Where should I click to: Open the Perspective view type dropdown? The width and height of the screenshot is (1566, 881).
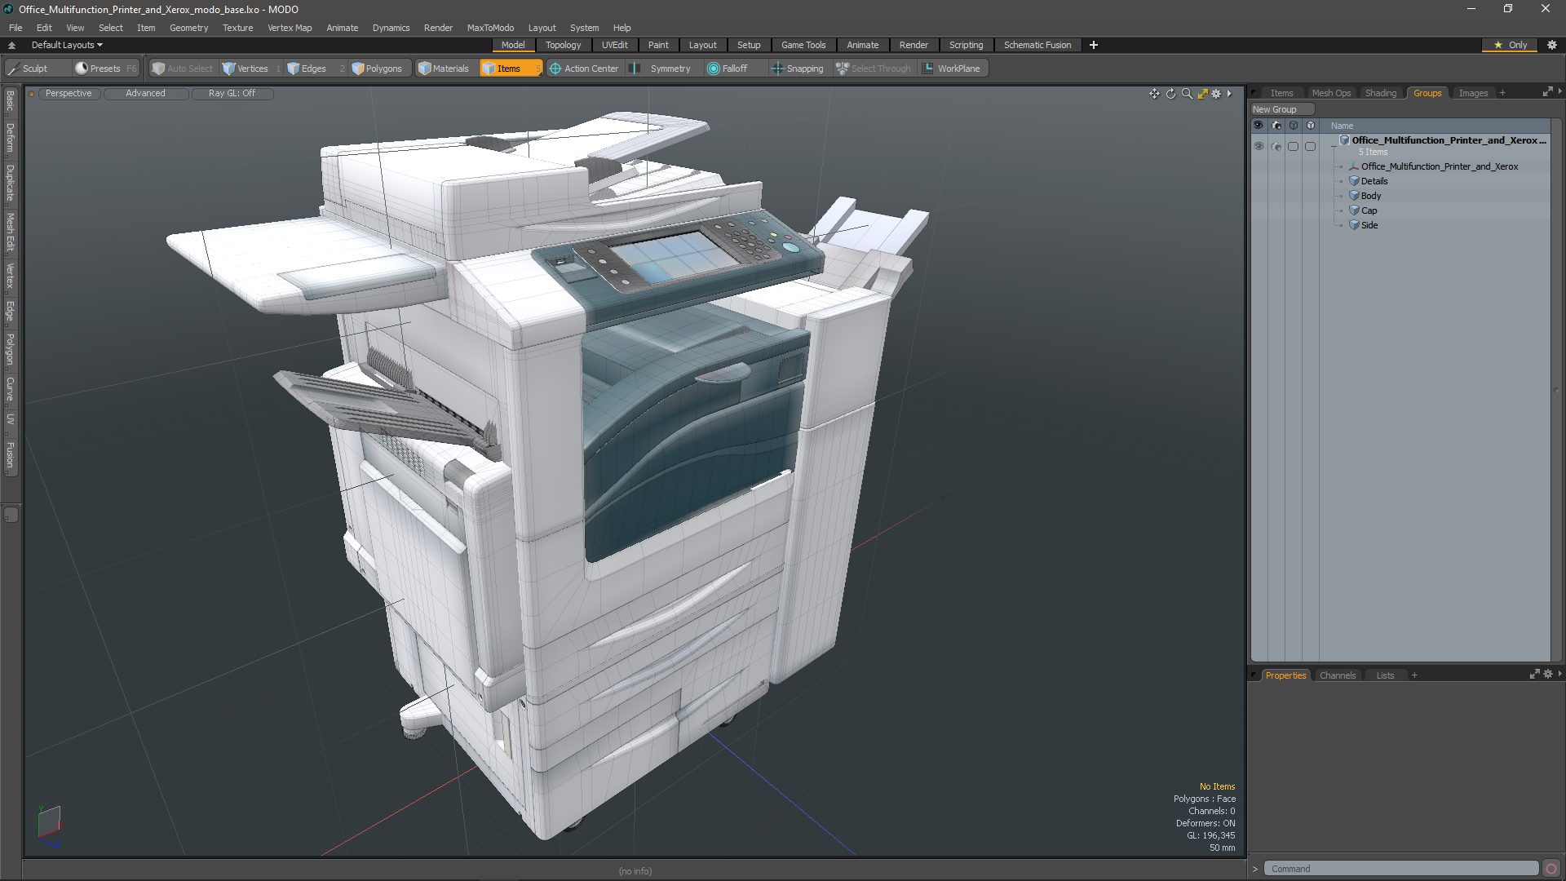coord(69,93)
